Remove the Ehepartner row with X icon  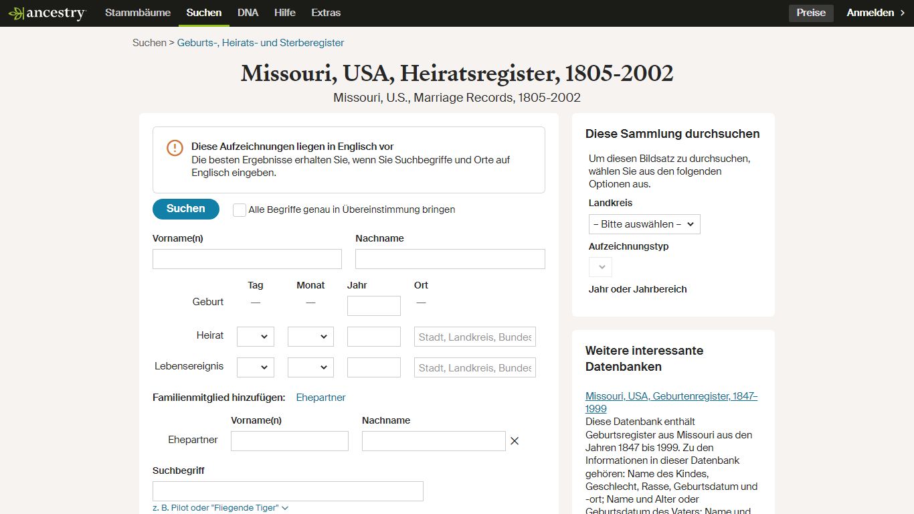[515, 440]
